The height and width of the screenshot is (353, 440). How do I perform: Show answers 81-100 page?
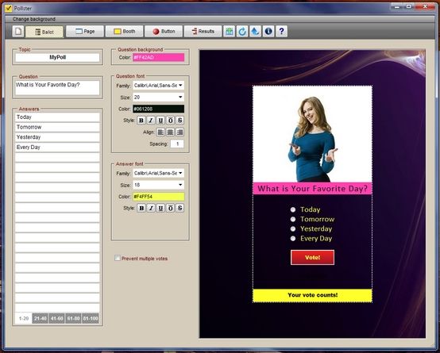click(91, 318)
